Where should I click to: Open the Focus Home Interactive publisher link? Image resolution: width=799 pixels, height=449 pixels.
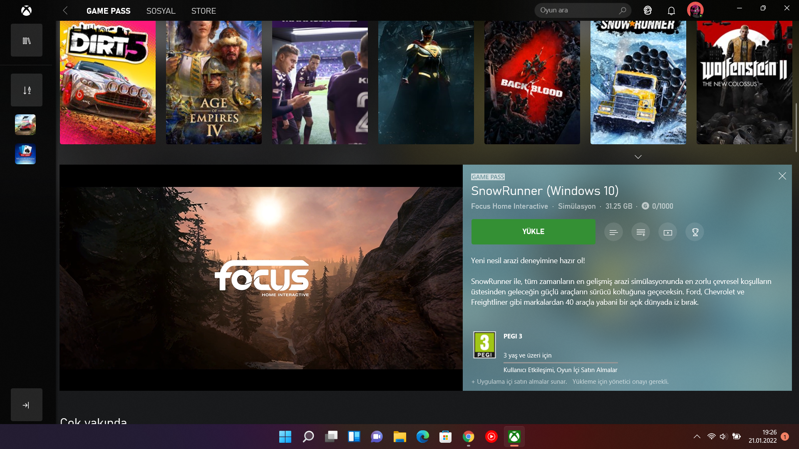coord(509,206)
